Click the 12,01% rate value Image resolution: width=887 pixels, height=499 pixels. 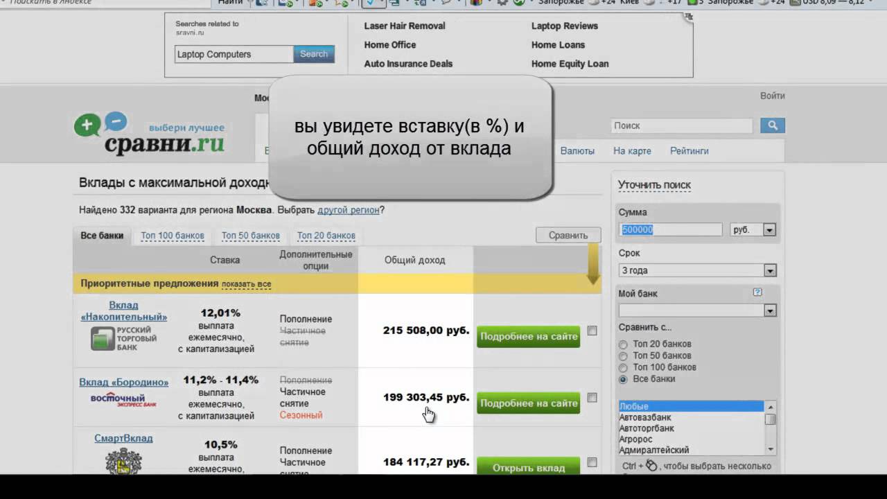click(220, 313)
